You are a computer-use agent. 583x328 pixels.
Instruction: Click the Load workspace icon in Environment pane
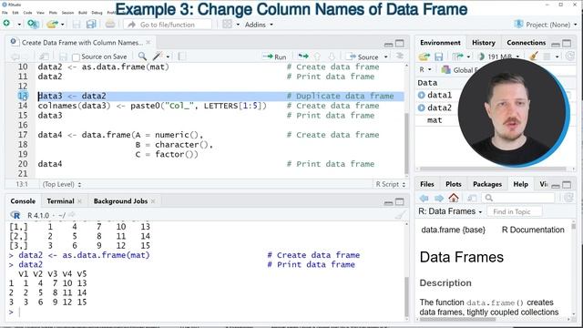click(x=424, y=56)
